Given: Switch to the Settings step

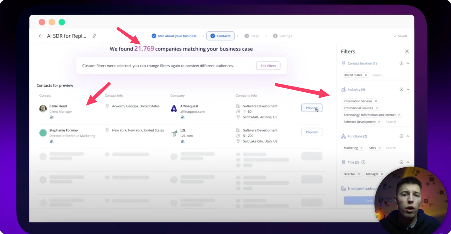Looking at the screenshot, I should click(x=282, y=36).
